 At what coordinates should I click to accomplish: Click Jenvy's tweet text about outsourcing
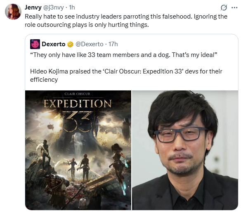[x=126, y=21]
